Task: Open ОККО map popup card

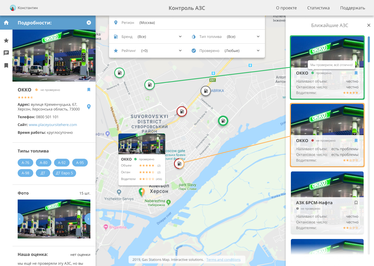Action: [x=142, y=159]
